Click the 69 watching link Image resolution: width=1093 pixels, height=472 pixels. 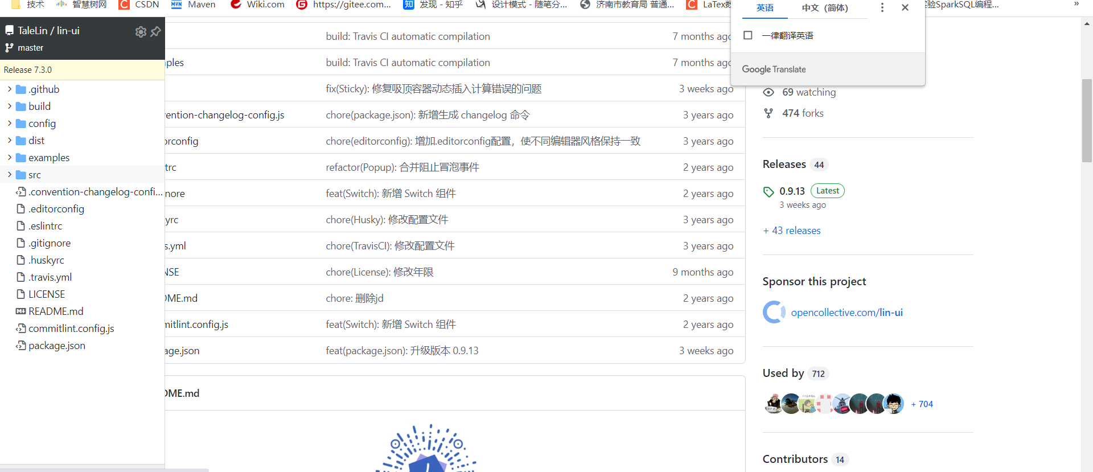pyautogui.click(x=809, y=92)
